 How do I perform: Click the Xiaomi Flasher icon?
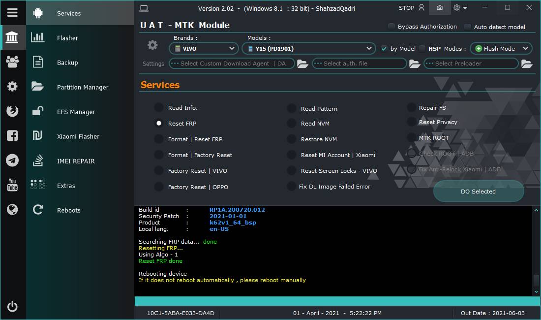point(37,136)
